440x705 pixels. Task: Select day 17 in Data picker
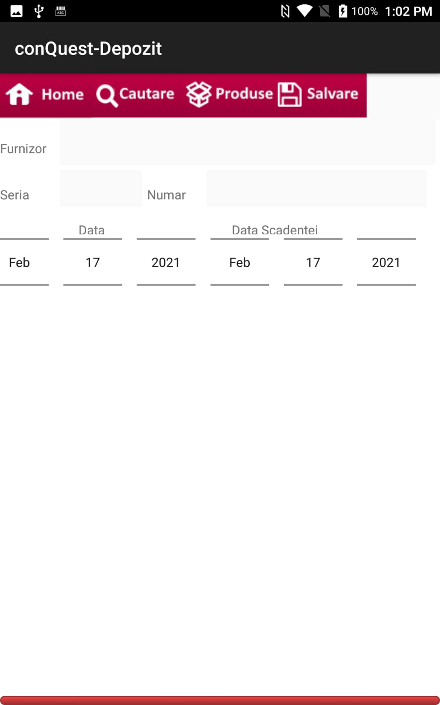[92, 262]
